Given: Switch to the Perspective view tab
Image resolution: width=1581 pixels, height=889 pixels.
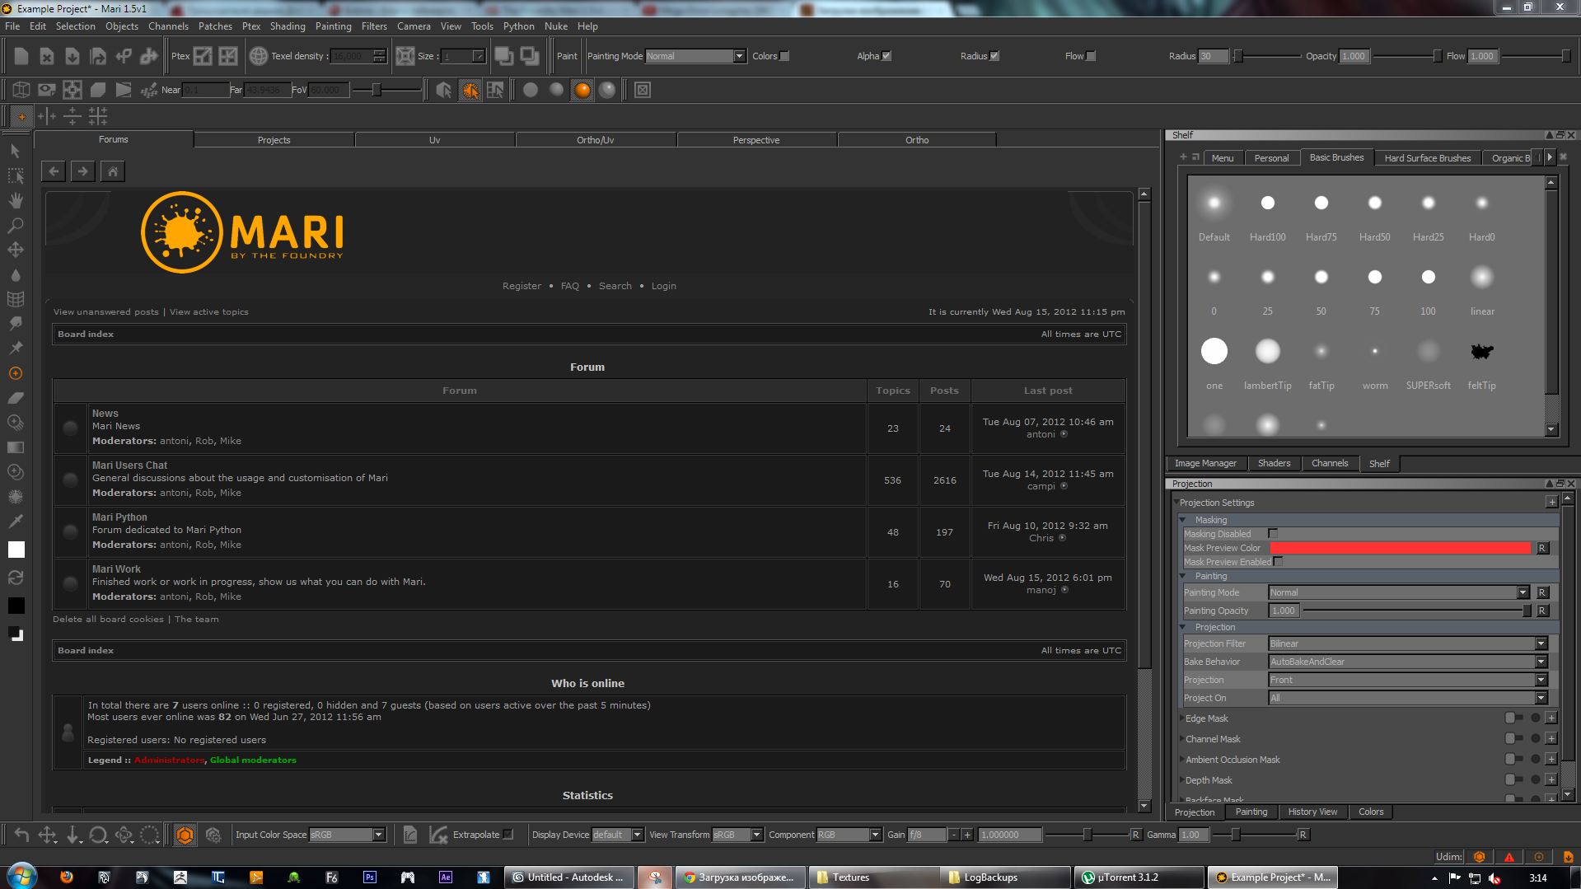Looking at the screenshot, I should [x=755, y=140].
